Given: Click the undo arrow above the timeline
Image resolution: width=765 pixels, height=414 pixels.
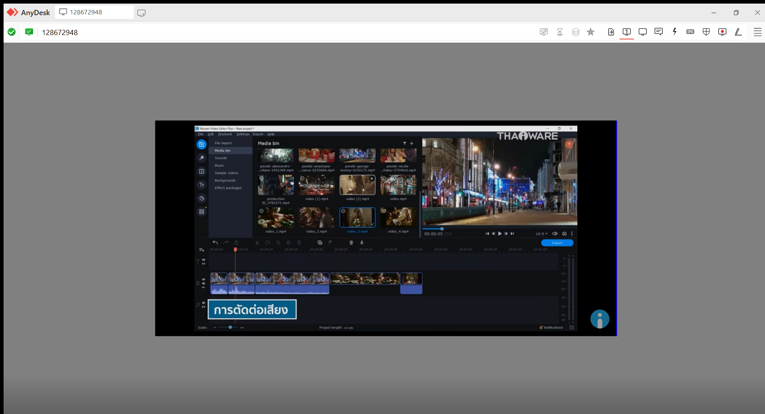Looking at the screenshot, I should click(x=215, y=243).
